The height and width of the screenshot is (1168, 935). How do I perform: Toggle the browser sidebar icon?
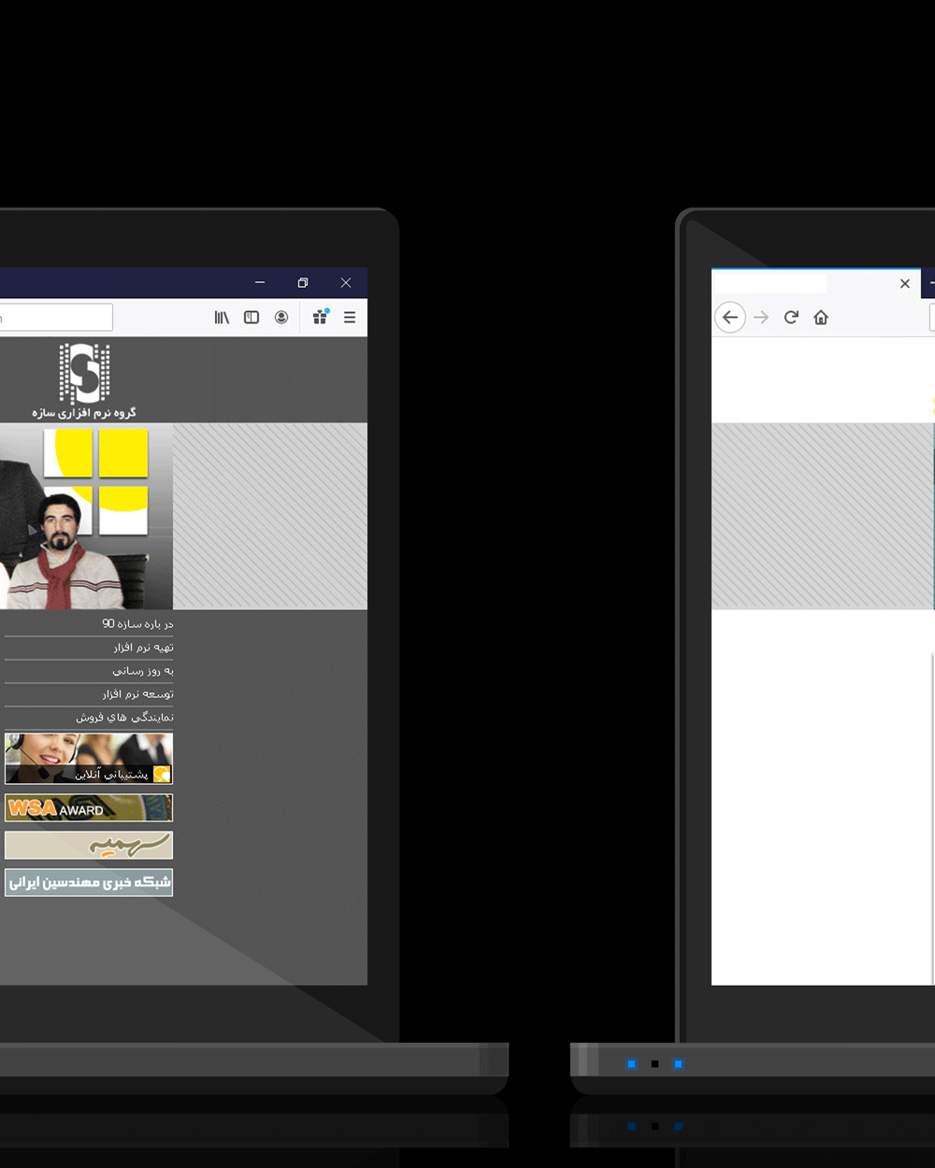click(252, 318)
